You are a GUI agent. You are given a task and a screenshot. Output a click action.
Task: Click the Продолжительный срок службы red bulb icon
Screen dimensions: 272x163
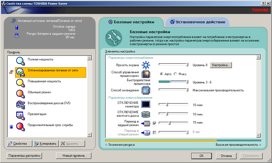(x=21, y=127)
